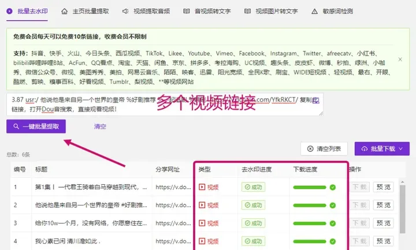This screenshot has height=250, width=416.
Task: Click the green completed check in row 4
Action: [x=333, y=241]
